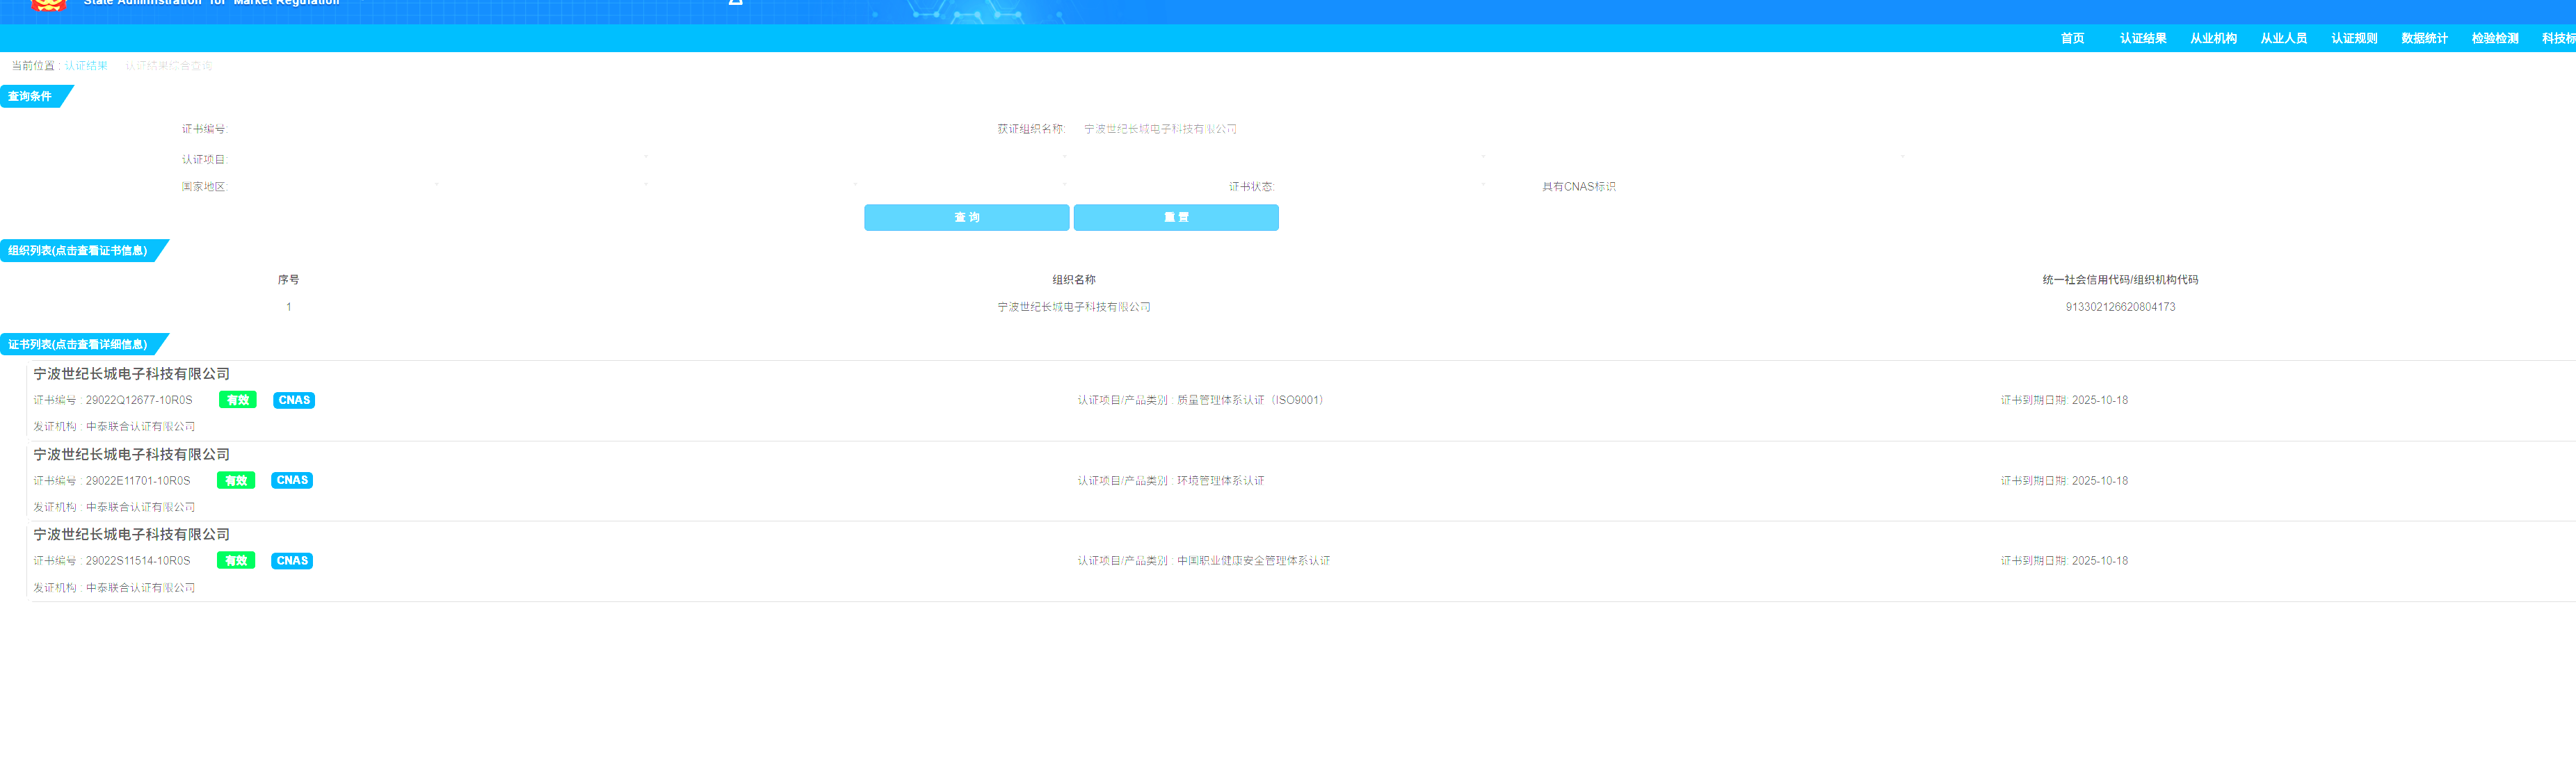Click 有效 badge on certificate 29022S11514-10R0S
This screenshot has height=771, width=2576.
pos(236,561)
